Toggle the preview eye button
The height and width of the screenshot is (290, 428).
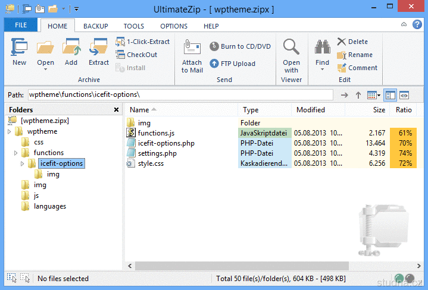click(404, 95)
